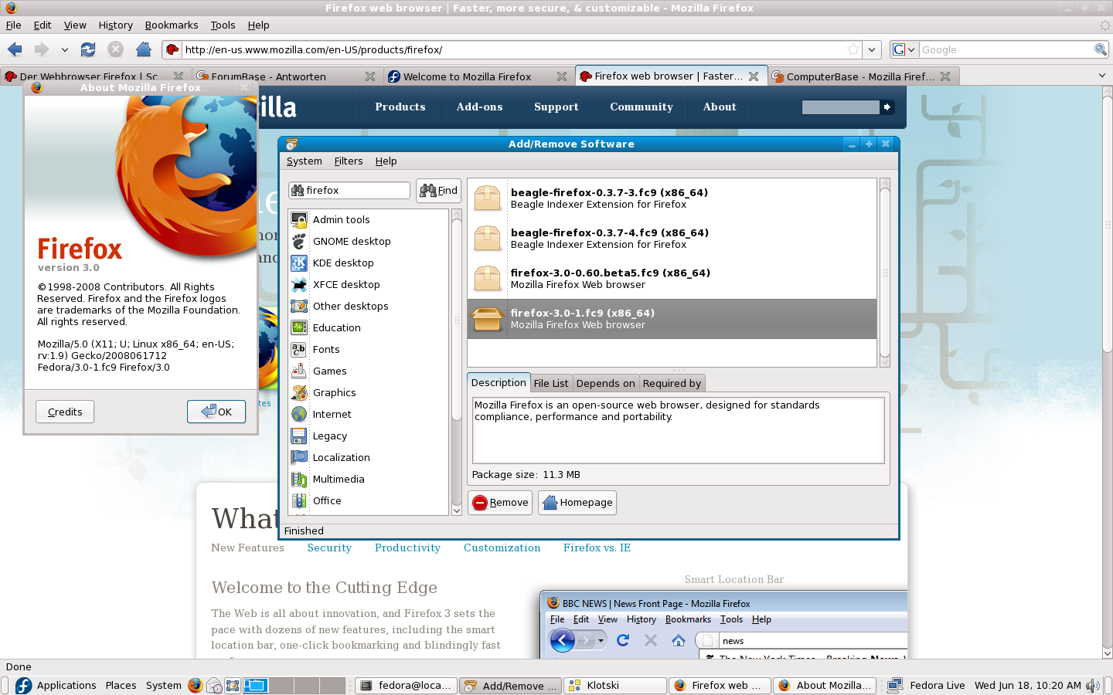Open the Security link on Mozilla page
Screen dimensions: 1113x695
click(329, 548)
